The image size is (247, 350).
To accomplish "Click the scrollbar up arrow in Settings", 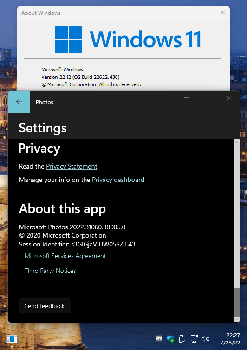I will point(237,142).
